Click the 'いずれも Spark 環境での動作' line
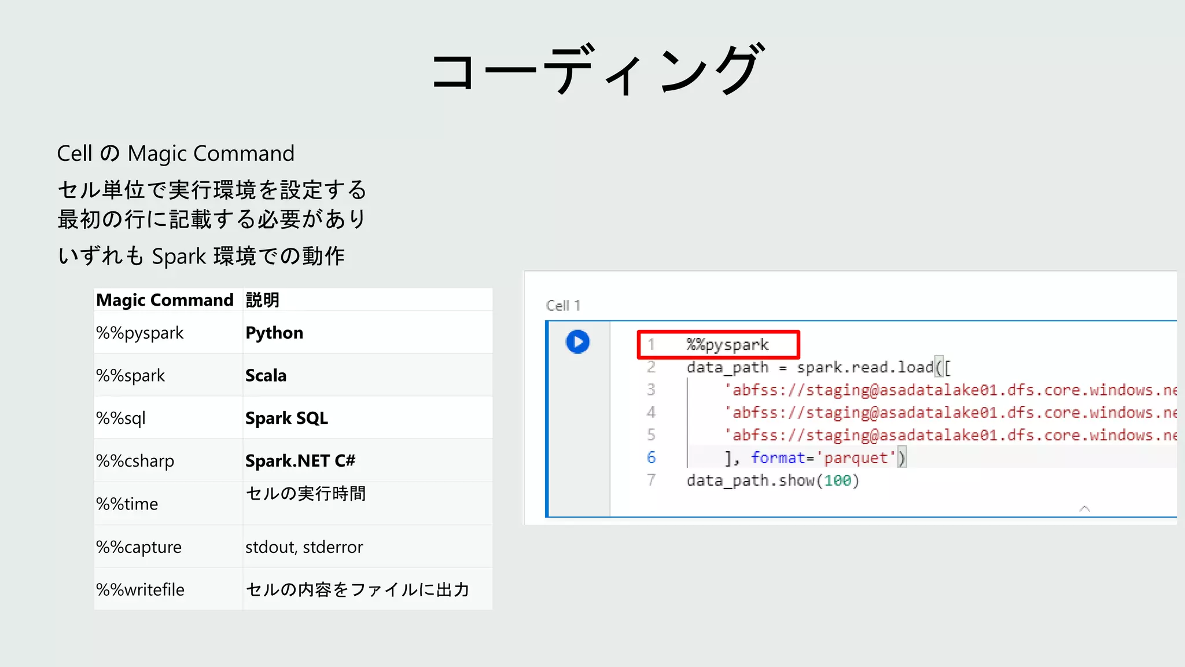Viewport: 1185px width, 667px height. point(201,256)
